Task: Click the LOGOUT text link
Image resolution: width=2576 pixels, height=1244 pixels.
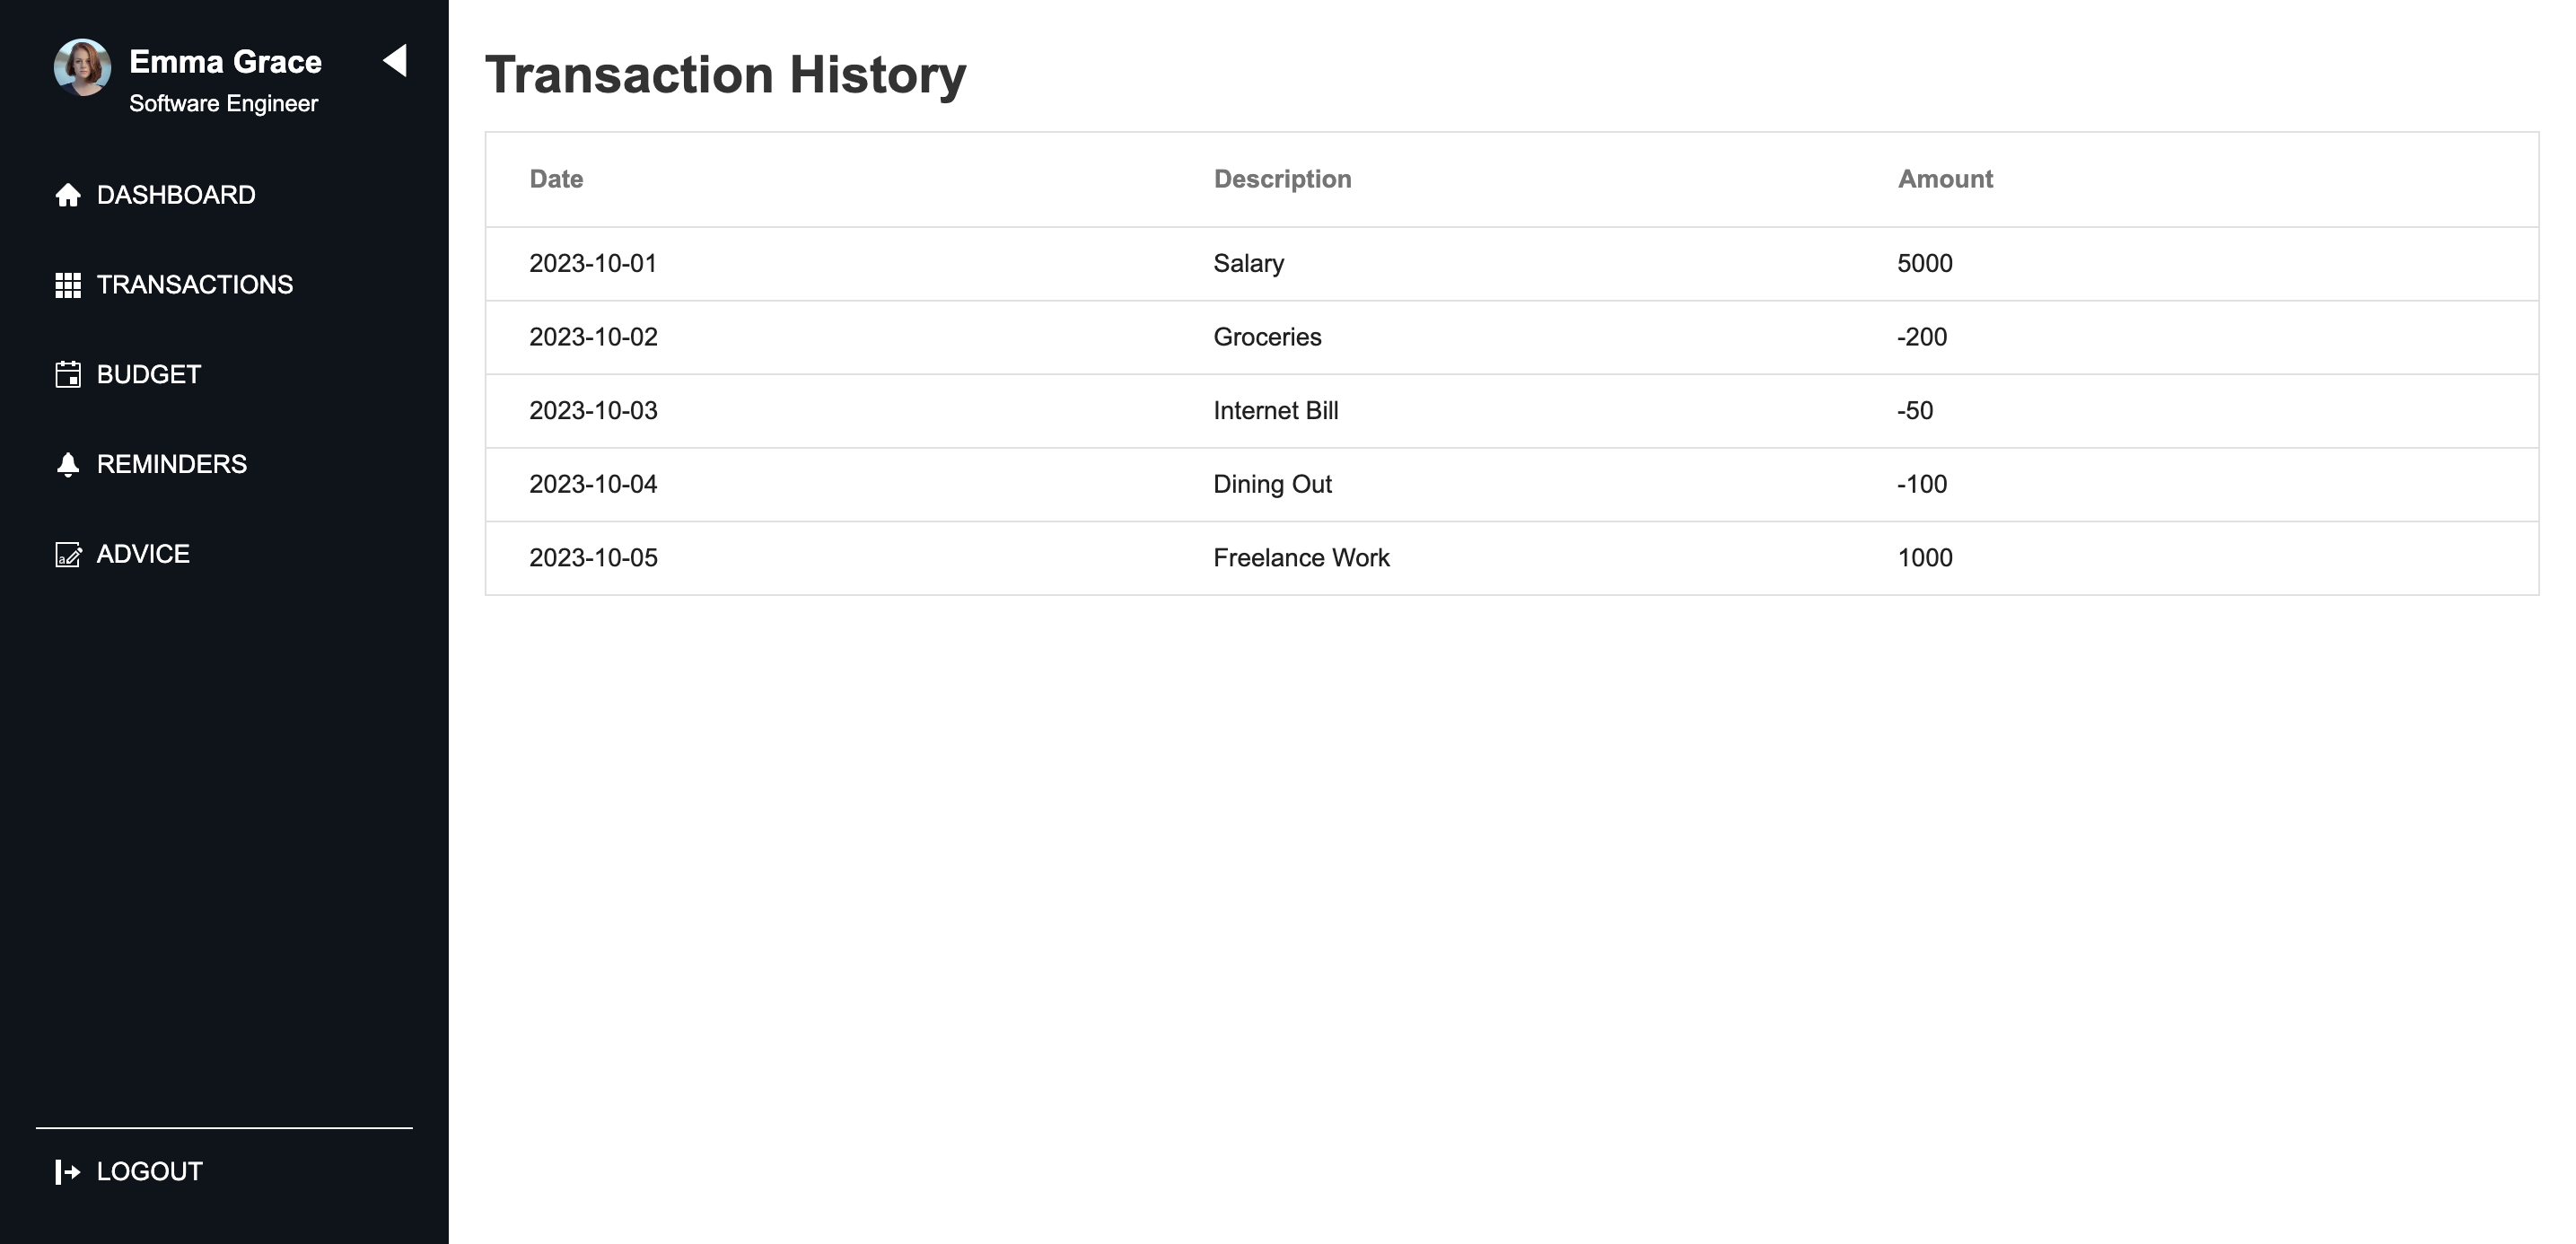Action: (150, 1172)
